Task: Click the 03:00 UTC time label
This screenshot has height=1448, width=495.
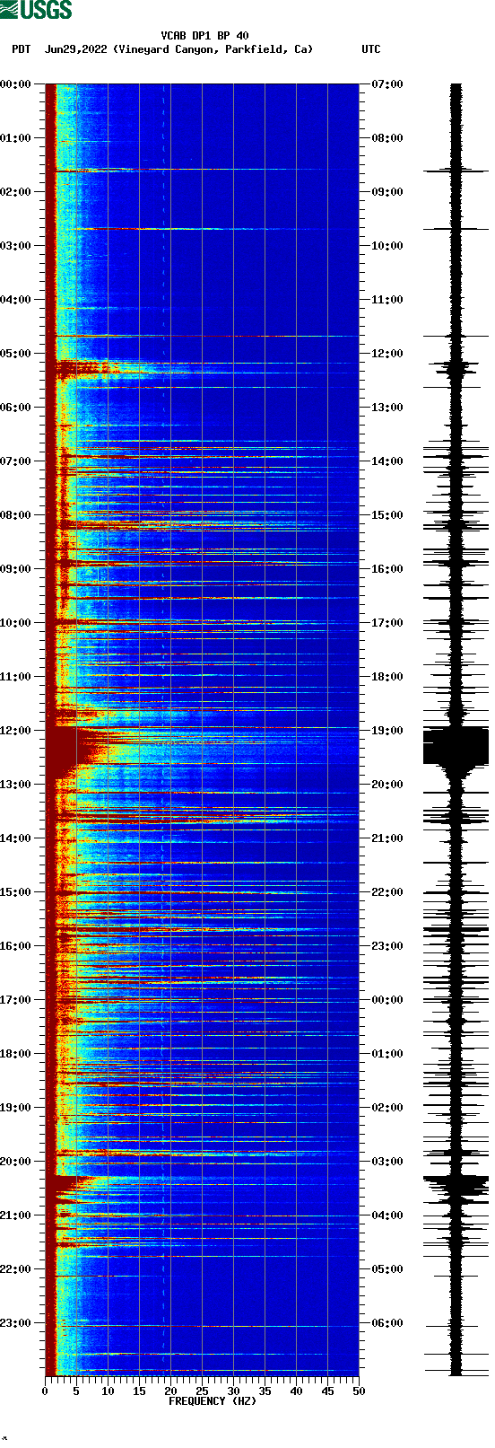Action: click(x=387, y=1162)
